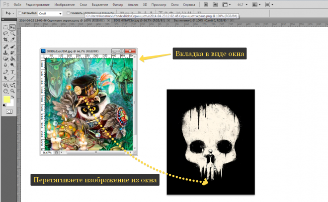The height and width of the screenshot is (202, 328).
Task: Select the Lasso tool
Action: (5, 33)
